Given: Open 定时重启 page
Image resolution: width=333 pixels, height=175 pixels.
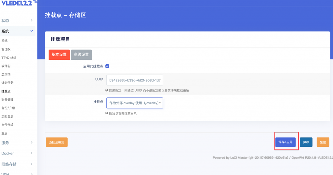Looking at the screenshot, I should pyautogui.click(x=7, y=117).
